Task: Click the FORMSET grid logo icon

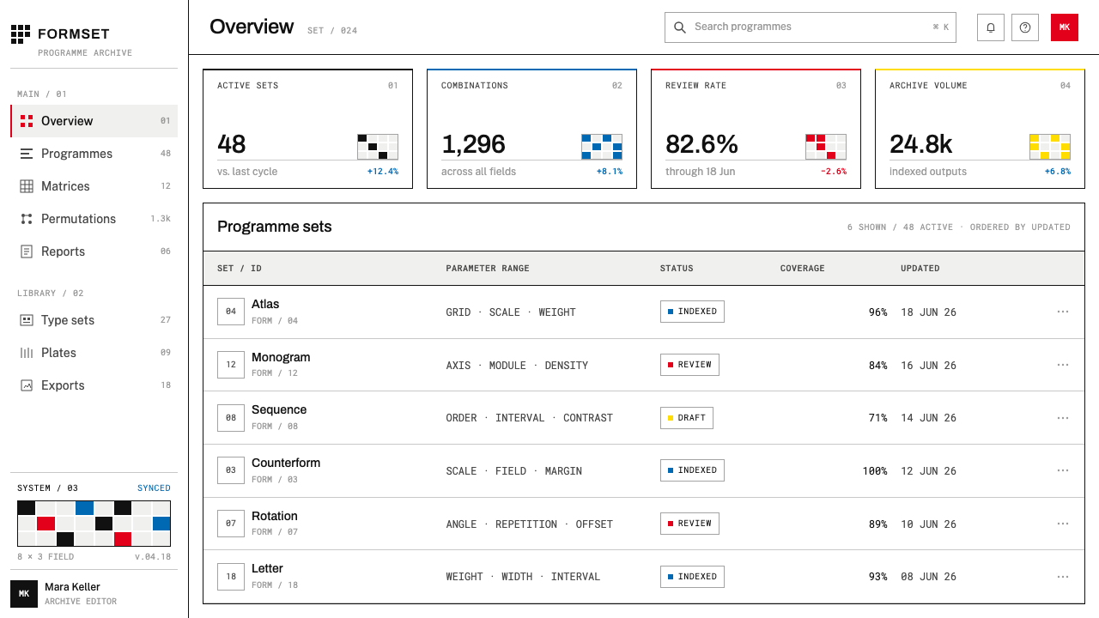Action: (x=20, y=33)
